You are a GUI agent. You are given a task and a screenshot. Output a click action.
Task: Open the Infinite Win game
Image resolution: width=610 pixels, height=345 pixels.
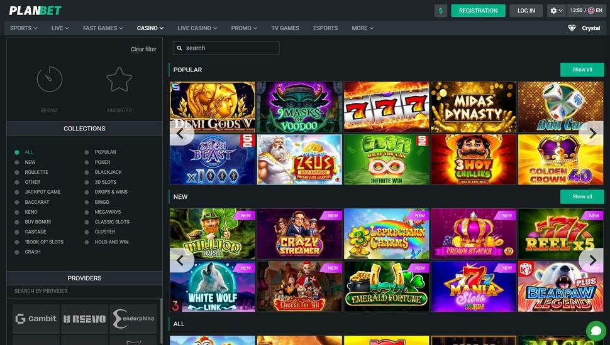[386, 159]
